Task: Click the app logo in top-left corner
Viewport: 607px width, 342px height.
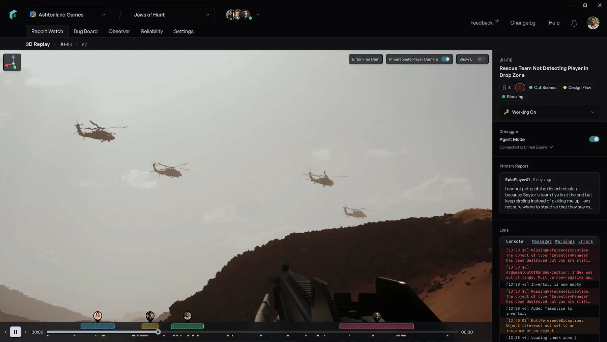Action: coord(13,14)
